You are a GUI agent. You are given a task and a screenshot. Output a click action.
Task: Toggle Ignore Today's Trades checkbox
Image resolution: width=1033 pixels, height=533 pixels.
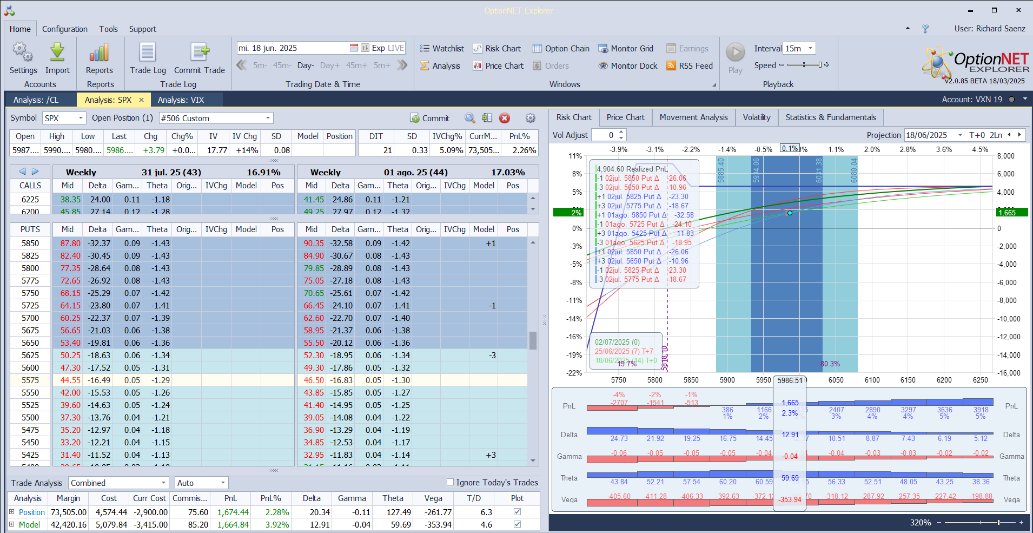(x=450, y=482)
